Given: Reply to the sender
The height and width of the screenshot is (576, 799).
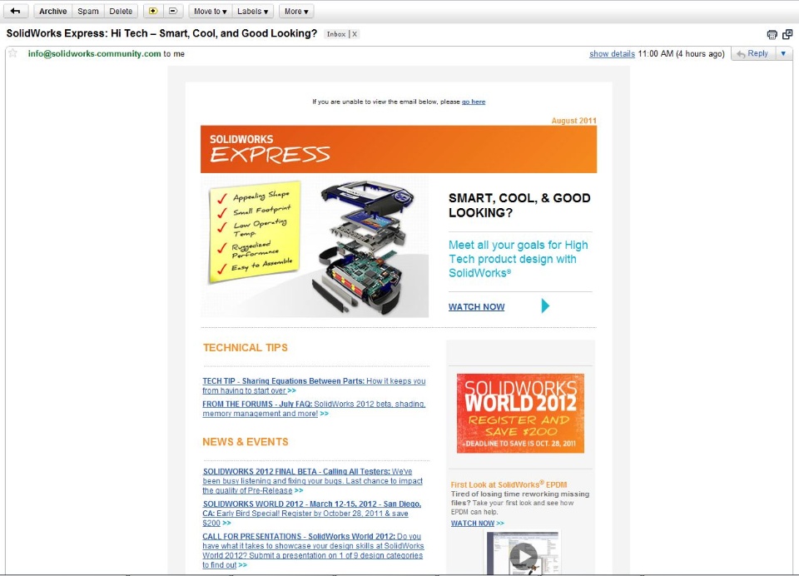Looking at the screenshot, I should click(752, 53).
